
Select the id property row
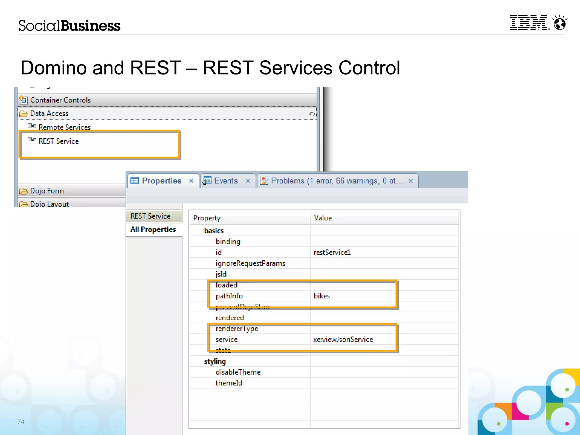[x=324, y=252]
